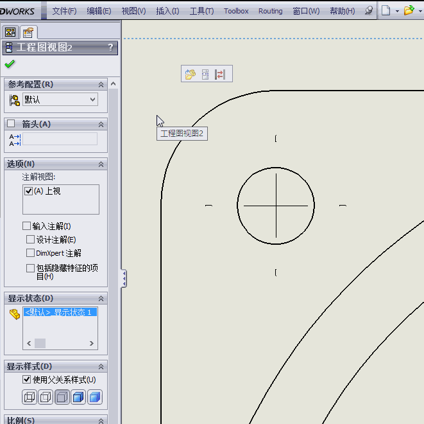This screenshot has height=424, width=424.
Task: Check the 设计注解(E) option
Action: tap(30, 240)
